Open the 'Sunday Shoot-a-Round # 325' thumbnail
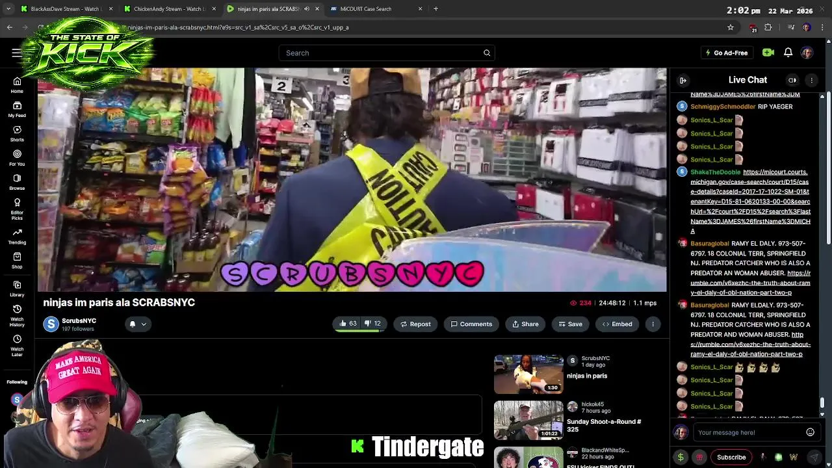Image resolution: width=832 pixels, height=468 pixels. click(x=528, y=420)
